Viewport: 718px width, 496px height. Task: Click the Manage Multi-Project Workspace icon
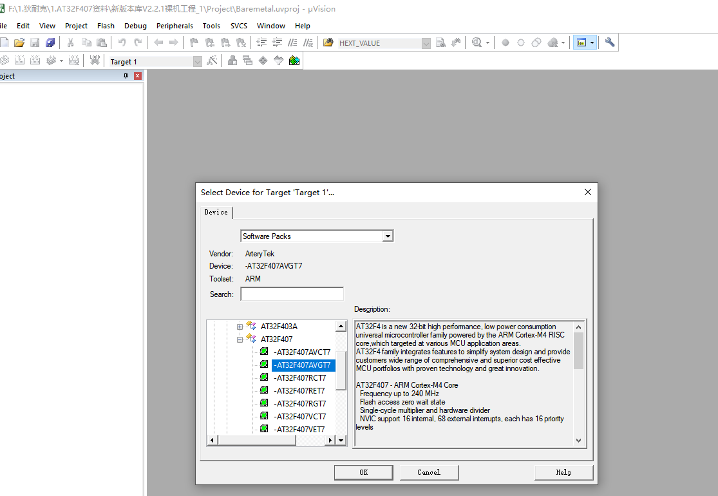point(247,61)
